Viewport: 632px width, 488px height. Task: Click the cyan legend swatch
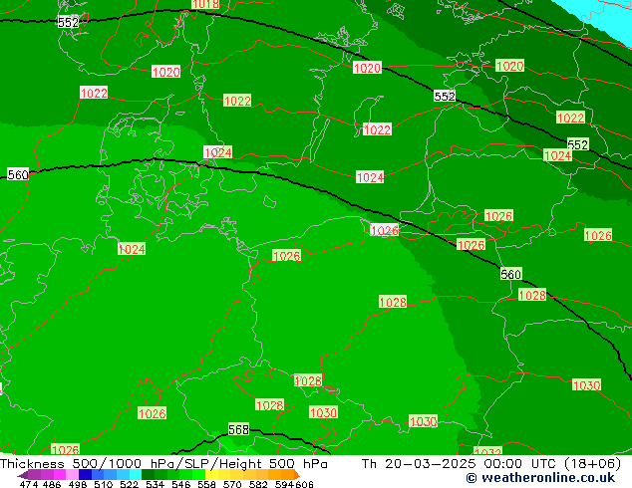(x=136, y=475)
